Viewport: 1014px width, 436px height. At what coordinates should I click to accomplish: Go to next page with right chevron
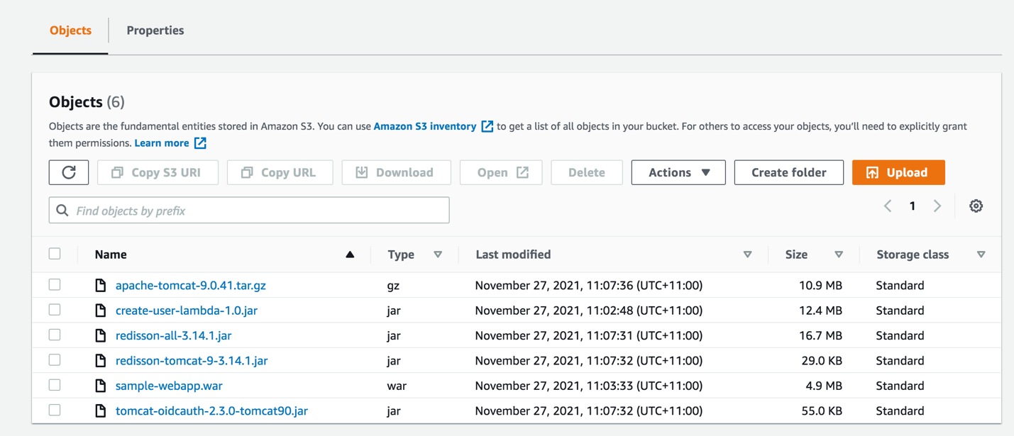click(937, 206)
